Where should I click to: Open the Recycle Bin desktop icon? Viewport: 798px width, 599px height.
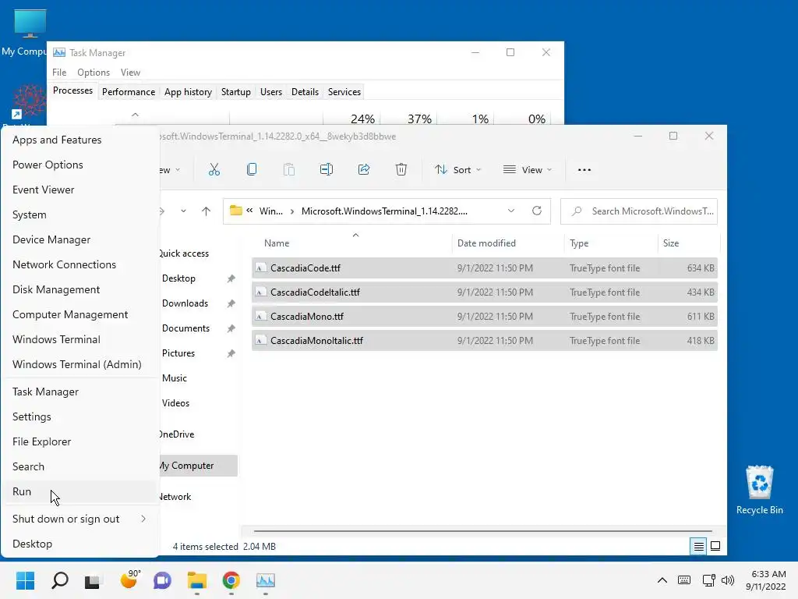click(759, 490)
